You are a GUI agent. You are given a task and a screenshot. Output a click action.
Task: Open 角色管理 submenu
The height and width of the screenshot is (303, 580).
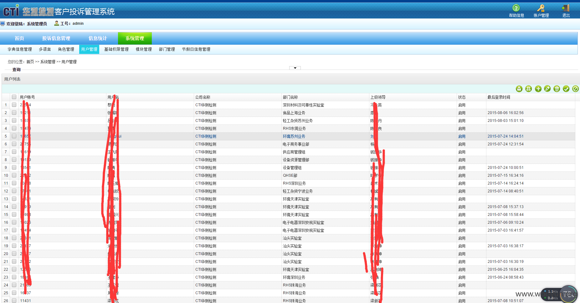pos(66,49)
